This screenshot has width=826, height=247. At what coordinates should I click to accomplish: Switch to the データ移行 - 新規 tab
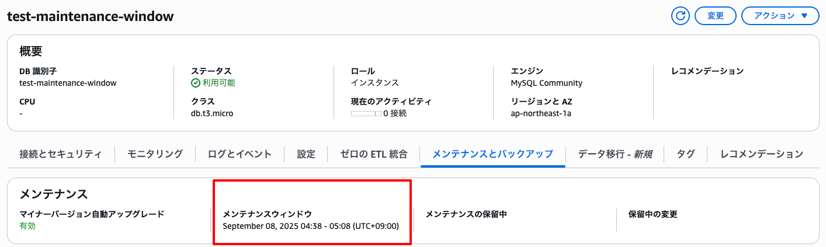615,154
